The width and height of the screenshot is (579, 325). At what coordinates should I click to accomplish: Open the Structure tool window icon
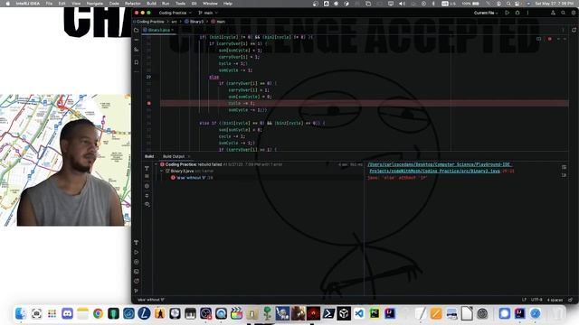click(137, 50)
